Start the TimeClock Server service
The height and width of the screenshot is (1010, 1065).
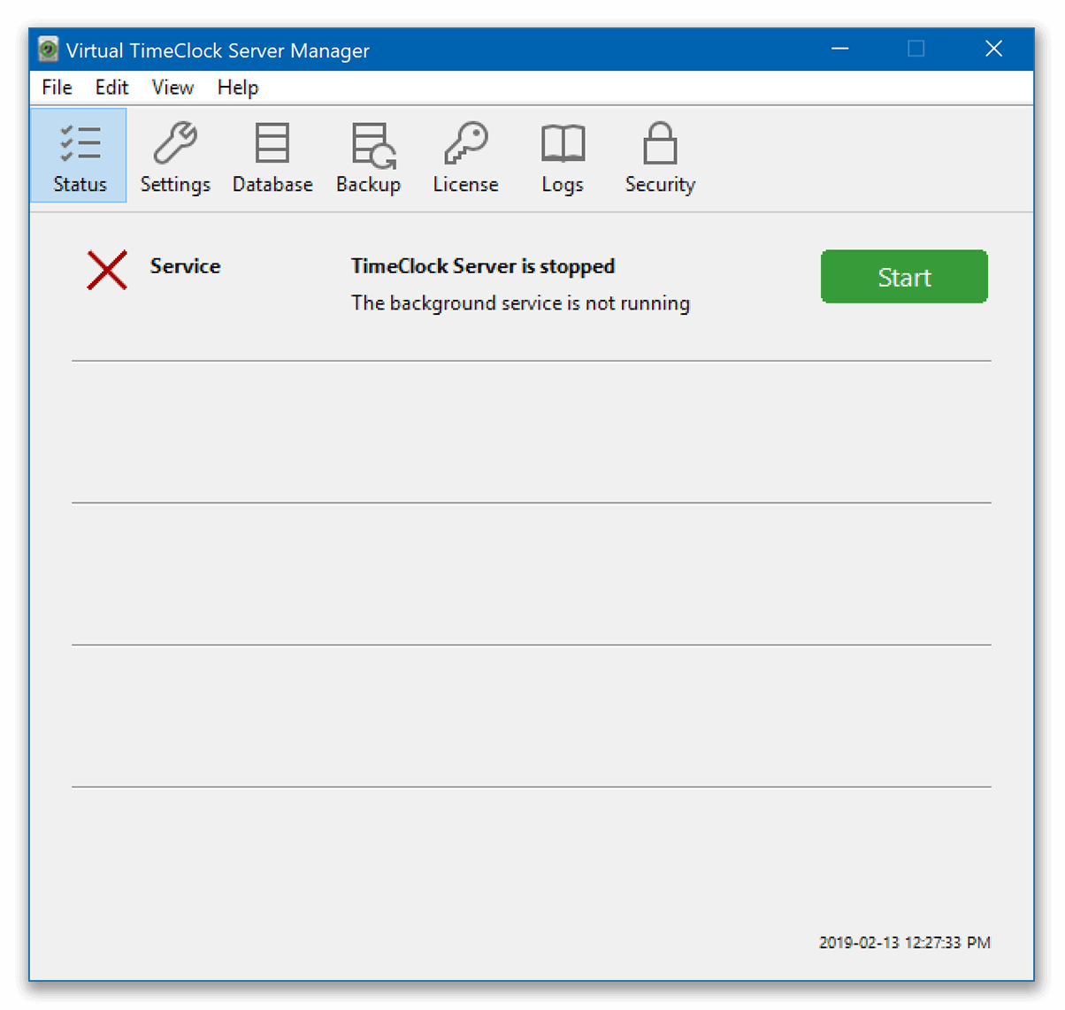904,276
